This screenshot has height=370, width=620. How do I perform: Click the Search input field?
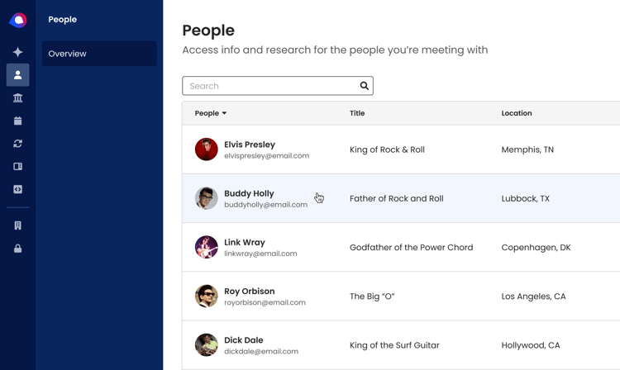pyautogui.click(x=278, y=86)
